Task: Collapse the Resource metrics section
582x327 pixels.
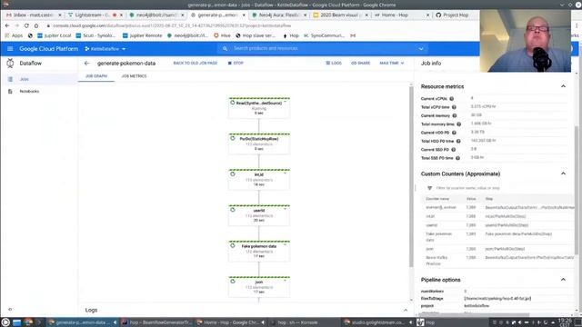Action: 563,86
